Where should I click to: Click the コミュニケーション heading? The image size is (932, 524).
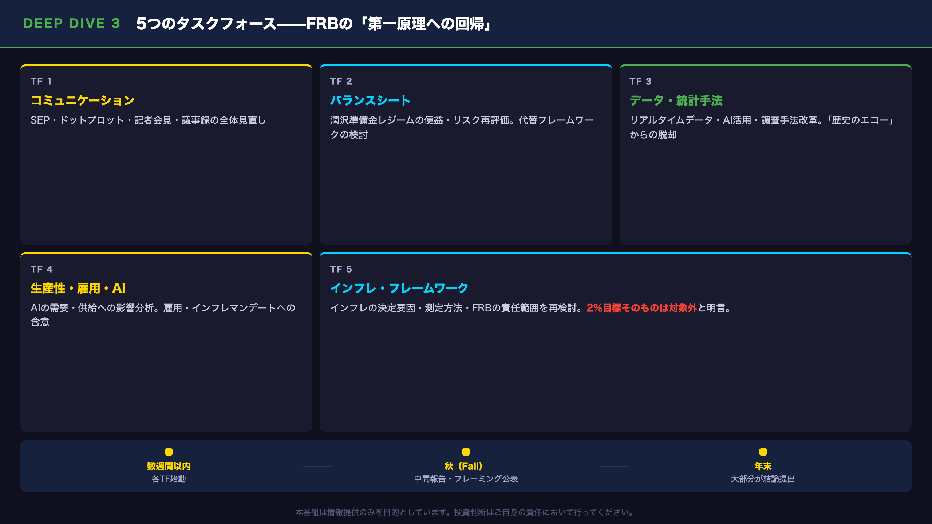click(83, 100)
